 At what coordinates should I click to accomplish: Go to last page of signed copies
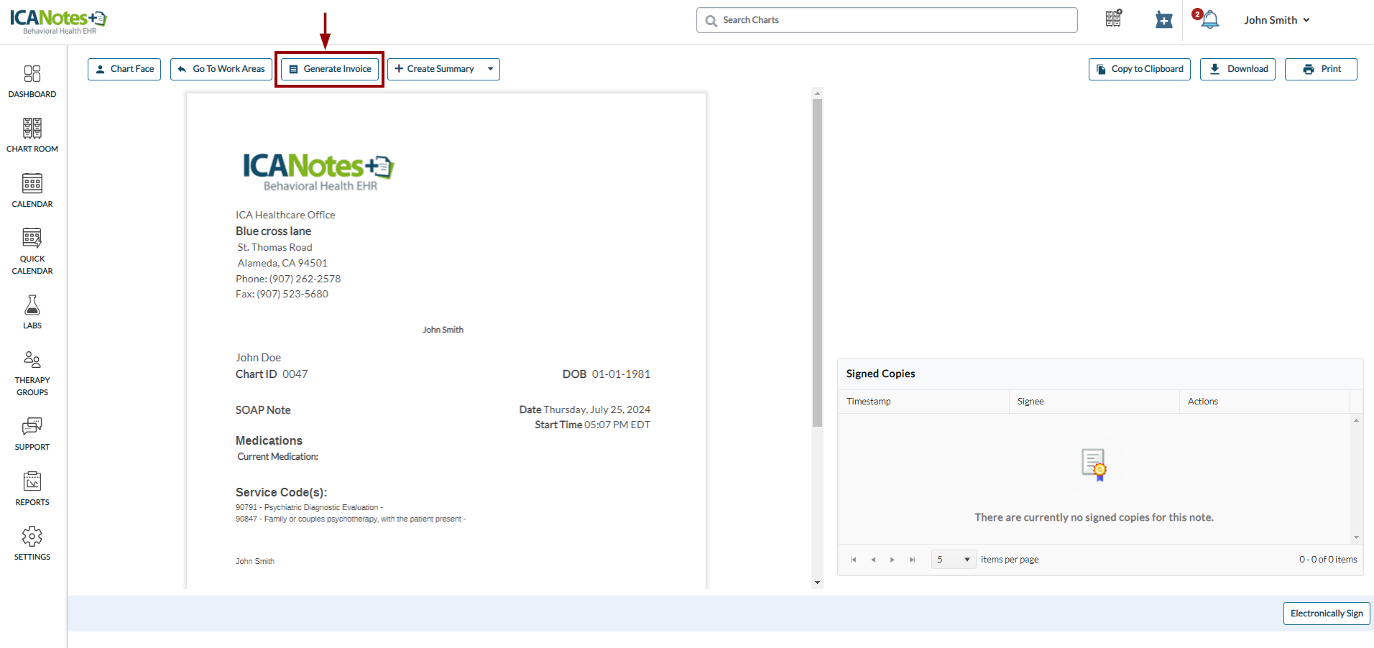click(913, 560)
